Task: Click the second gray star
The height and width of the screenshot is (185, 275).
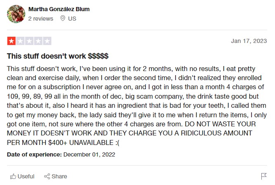Action: tap(20, 41)
